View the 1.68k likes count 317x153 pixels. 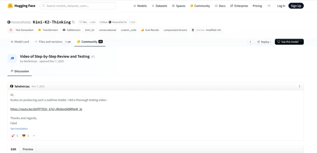click(92, 22)
